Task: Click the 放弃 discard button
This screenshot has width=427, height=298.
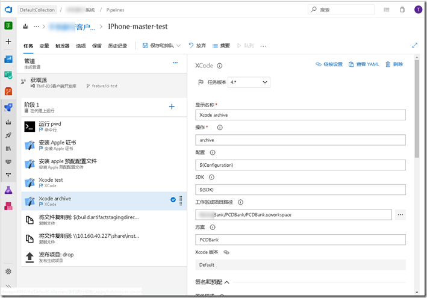Action: 198,46
